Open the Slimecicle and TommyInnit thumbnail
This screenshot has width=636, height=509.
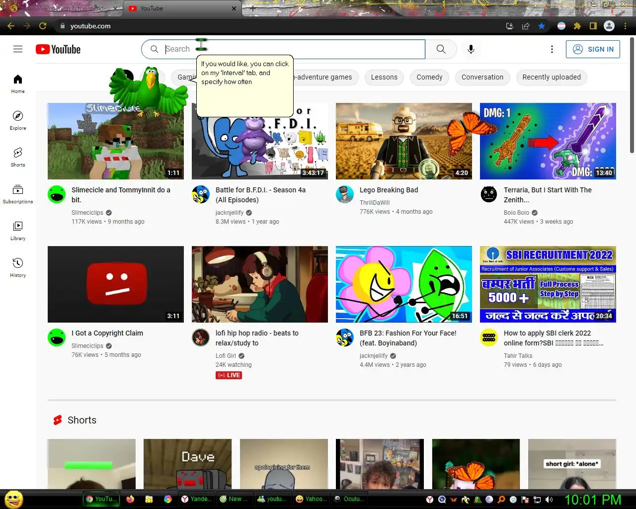(x=116, y=141)
